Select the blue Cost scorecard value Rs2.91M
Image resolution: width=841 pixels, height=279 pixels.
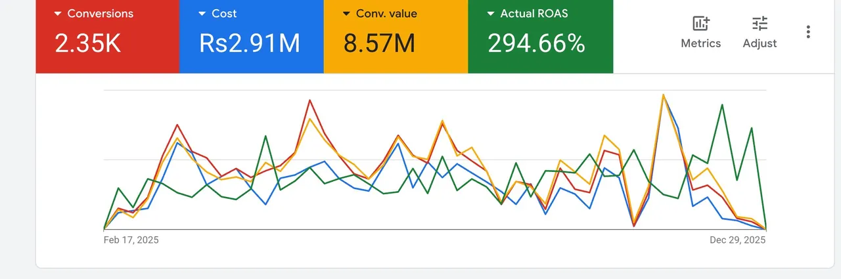[x=250, y=43]
